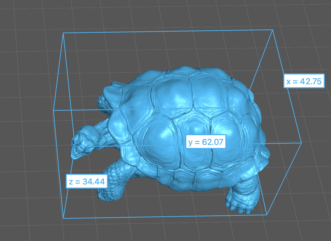Click the bottom-right front corner of the bounding box
Image resolution: width=331 pixels, height=241 pixels.
click(267, 215)
